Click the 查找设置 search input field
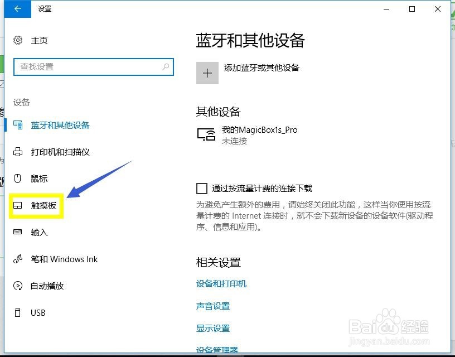 tap(89, 67)
